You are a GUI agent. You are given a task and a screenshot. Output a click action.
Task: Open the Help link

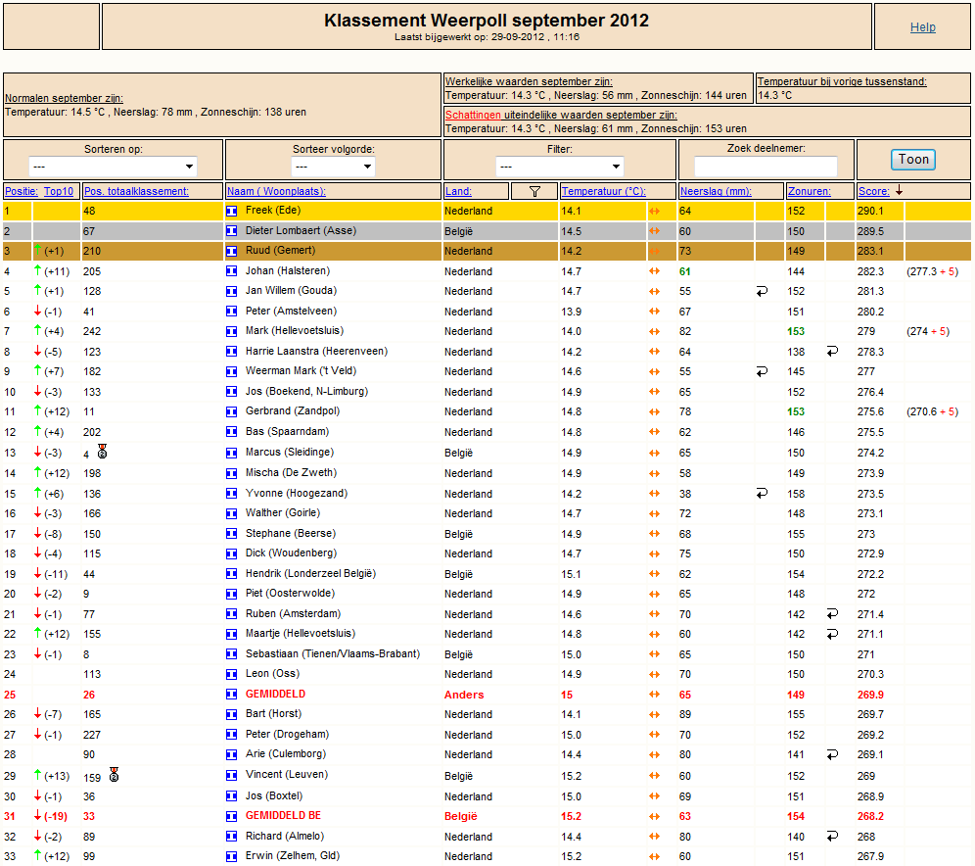pos(923,26)
